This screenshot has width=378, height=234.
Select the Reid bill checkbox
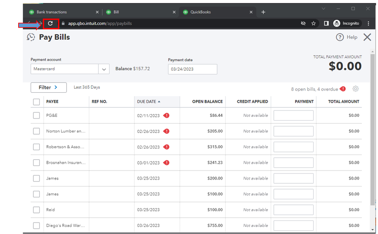[x=36, y=210]
